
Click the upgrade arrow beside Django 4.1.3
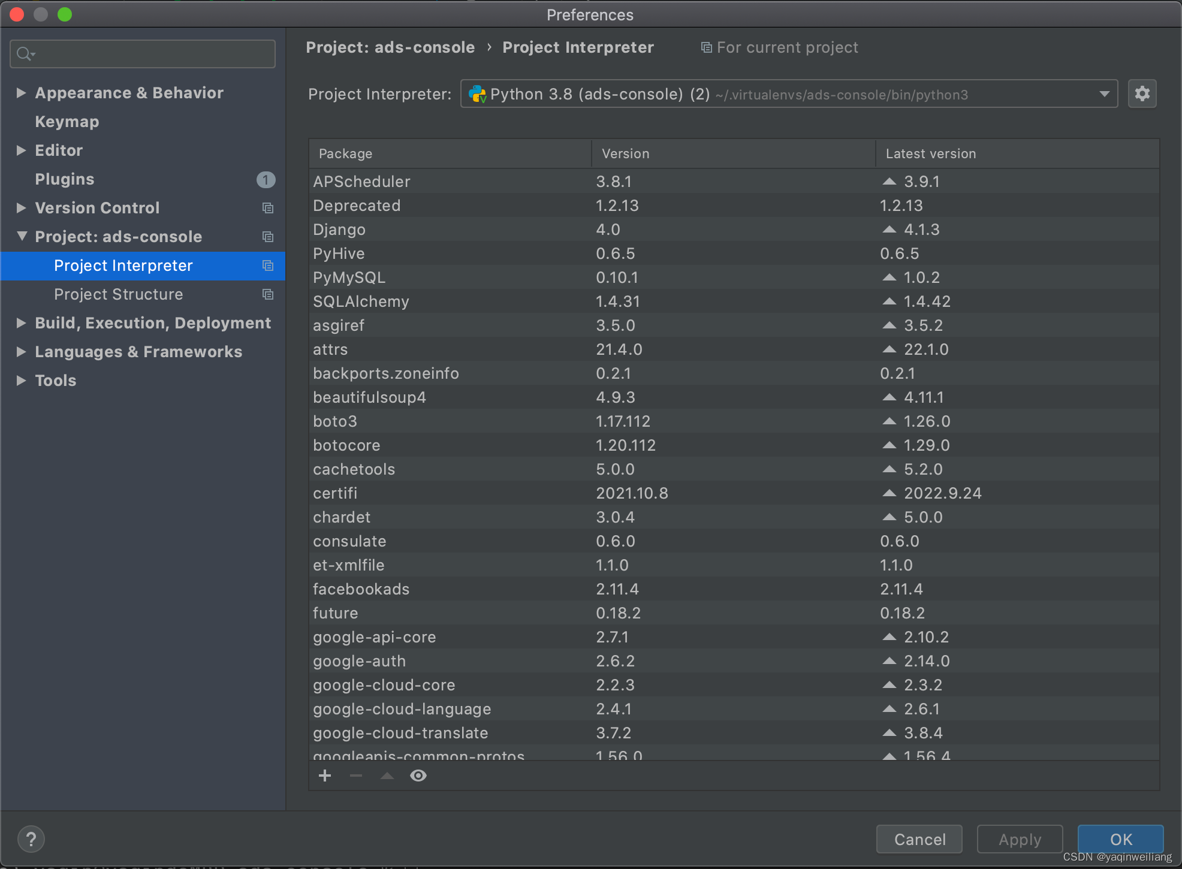[x=889, y=230]
